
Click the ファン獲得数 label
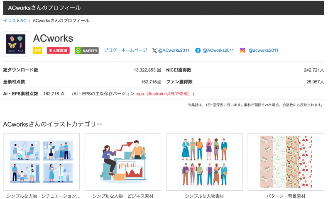click(x=179, y=82)
